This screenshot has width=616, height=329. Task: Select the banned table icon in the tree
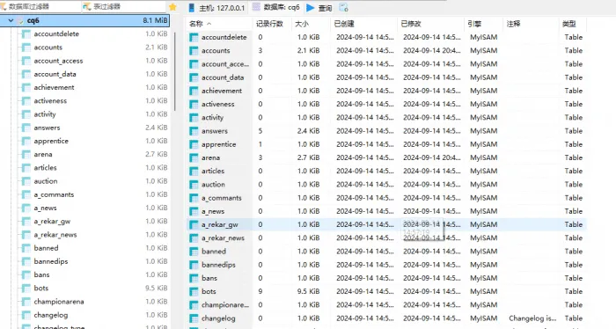[26, 248]
